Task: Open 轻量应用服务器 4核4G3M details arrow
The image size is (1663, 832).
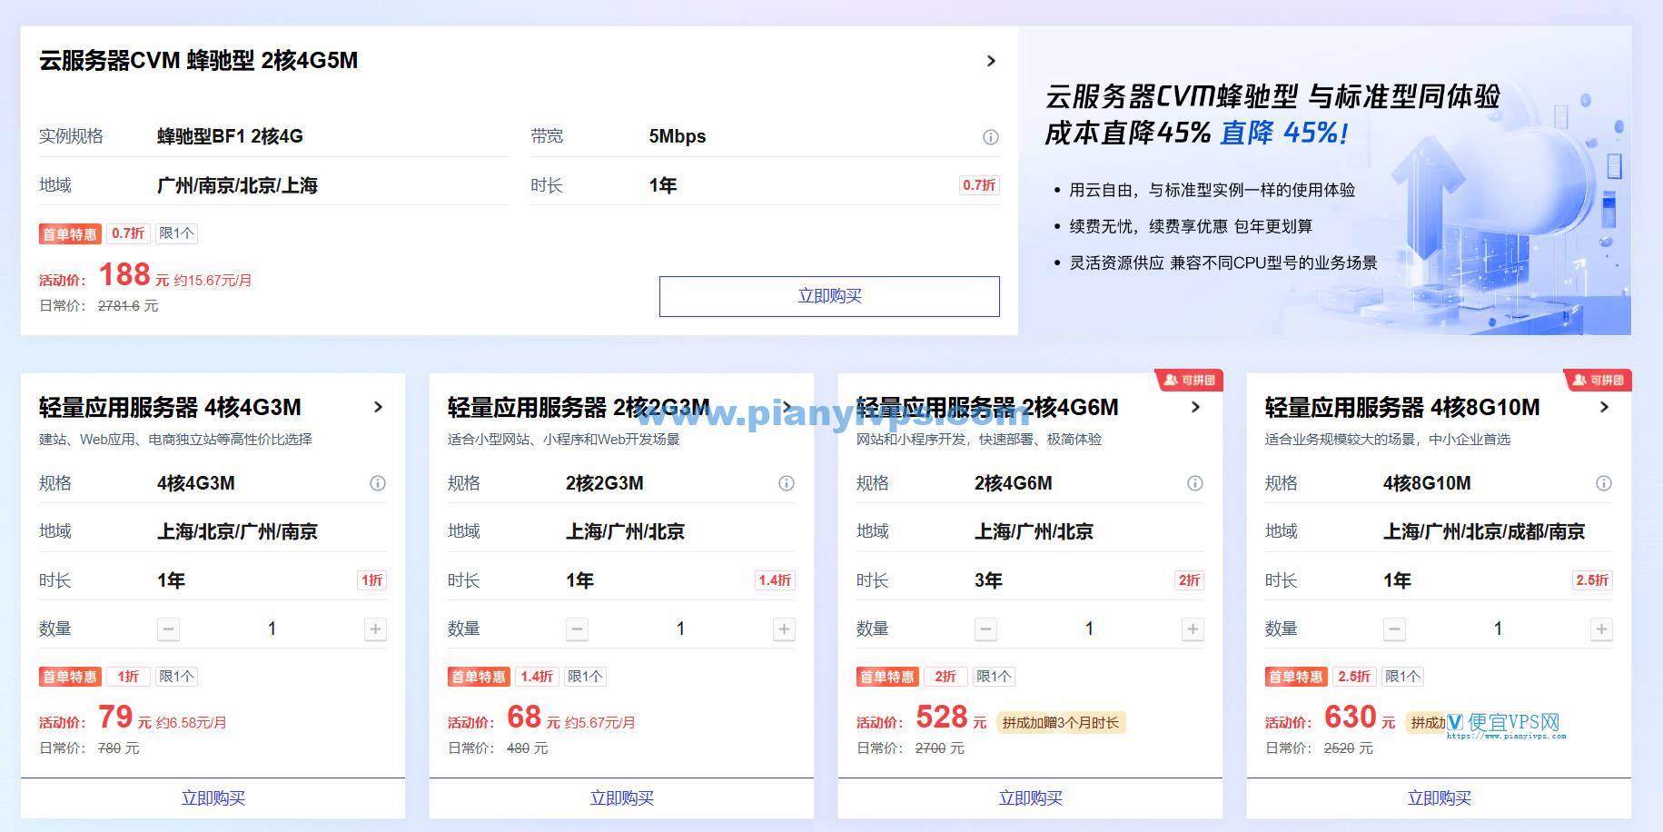Action: [378, 407]
